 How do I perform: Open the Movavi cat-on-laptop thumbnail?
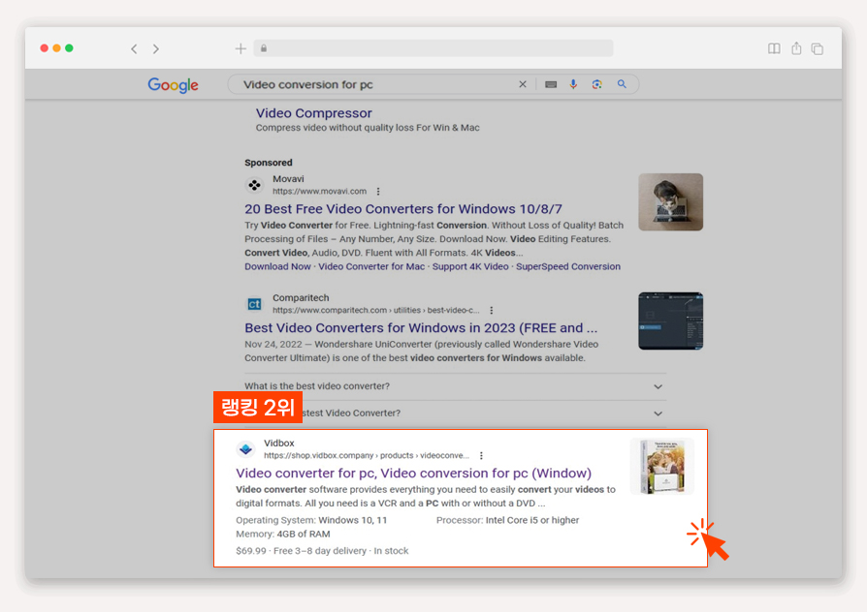click(x=671, y=202)
